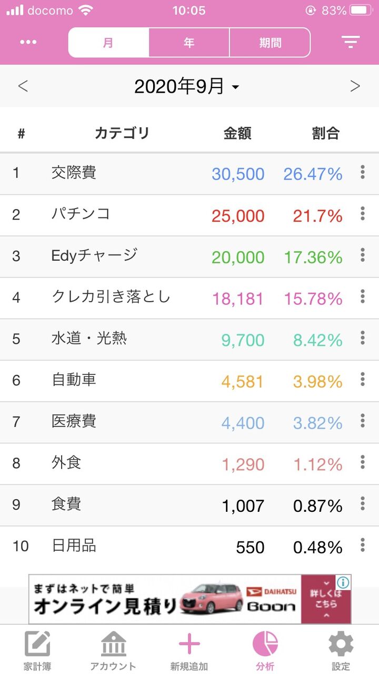Open the 分析 pie chart icon

click(265, 645)
